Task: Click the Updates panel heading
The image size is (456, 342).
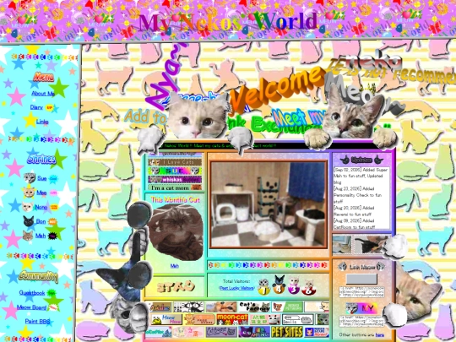Action: 361,160
